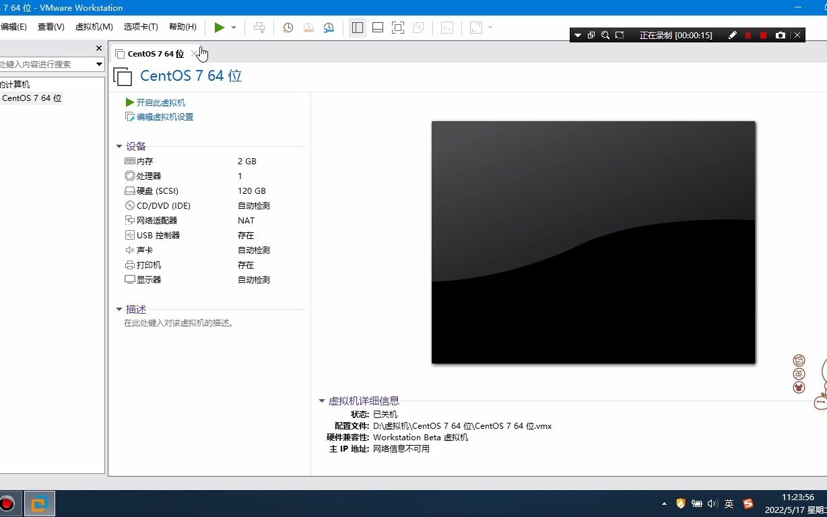Click the security shield tray icon
This screenshot has width=827, height=517.
tap(681, 504)
